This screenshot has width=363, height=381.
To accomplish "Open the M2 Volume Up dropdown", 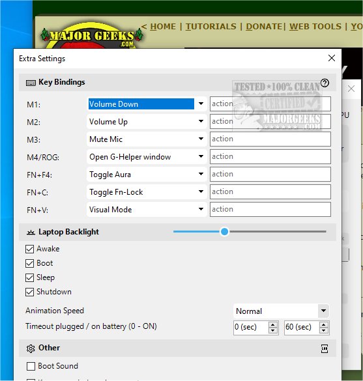I will [x=147, y=122].
